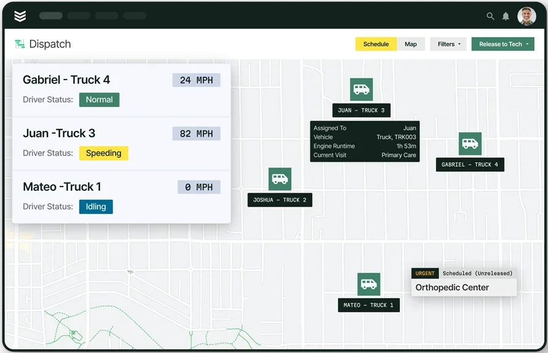Click the stacked-layers app logo
This screenshot has width=548, height=353.
click(20, 16)
